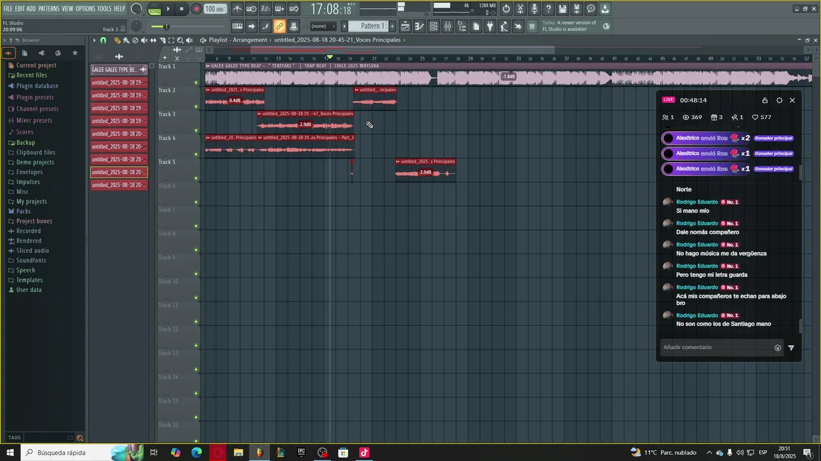The width and height of the screenshot is (821, 461).
Task: Open the Piano roll view
Action: (x=419, y=26)
